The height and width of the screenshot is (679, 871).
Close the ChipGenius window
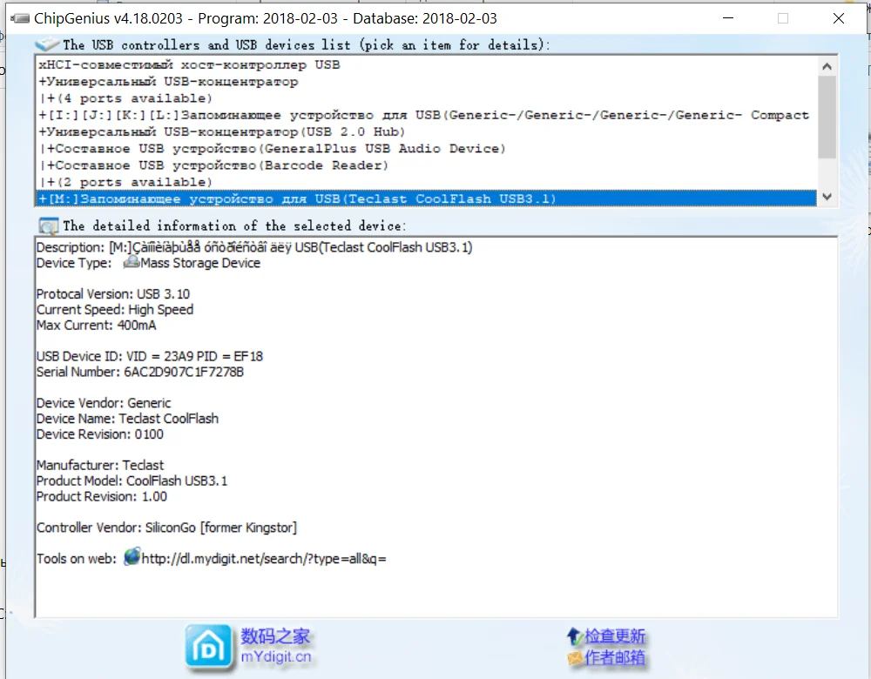click(839, 18)
